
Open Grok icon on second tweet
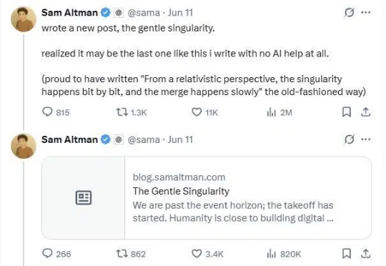coord(349,139)
